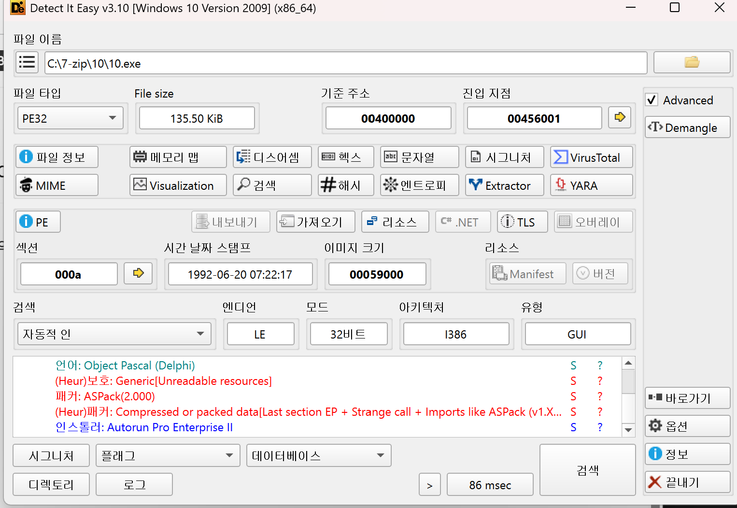
Task: Click S link on ASPack(2.000) row
Action: coord(573,396)
